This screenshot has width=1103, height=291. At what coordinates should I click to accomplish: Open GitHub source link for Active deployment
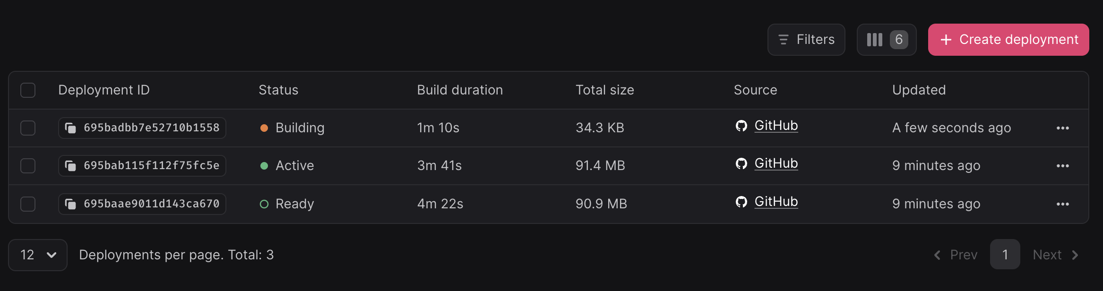pos(776,163)
